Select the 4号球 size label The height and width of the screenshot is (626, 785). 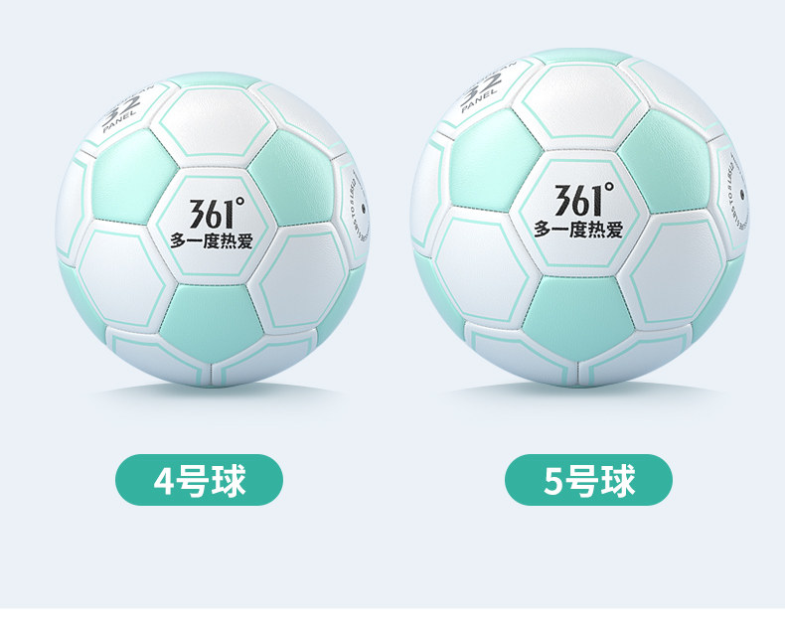(200, 480)
